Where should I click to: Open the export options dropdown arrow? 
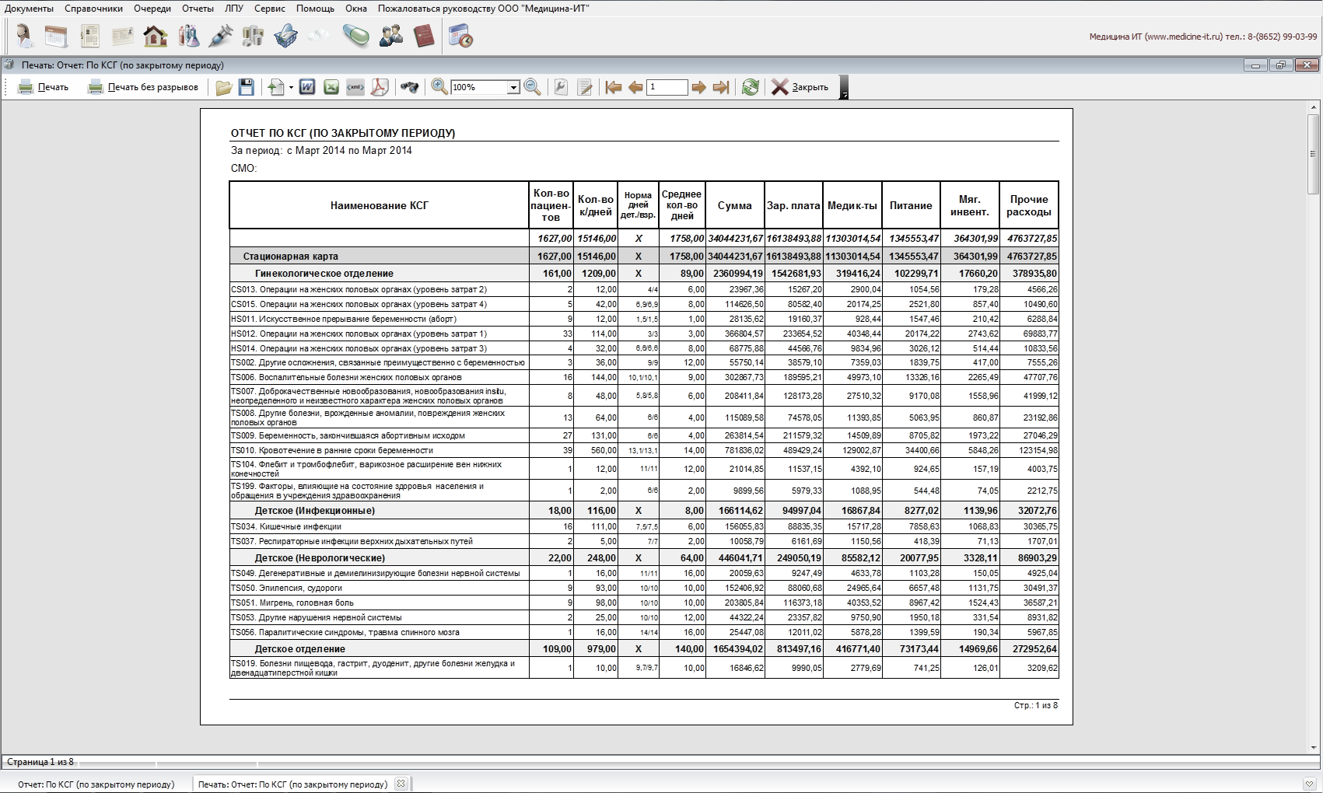click(291, 87)
